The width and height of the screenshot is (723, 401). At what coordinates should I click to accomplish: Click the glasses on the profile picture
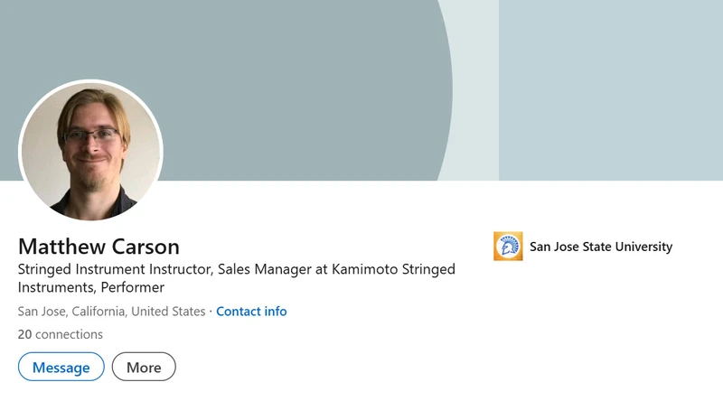pyautogui.click(x=91, y=135)
